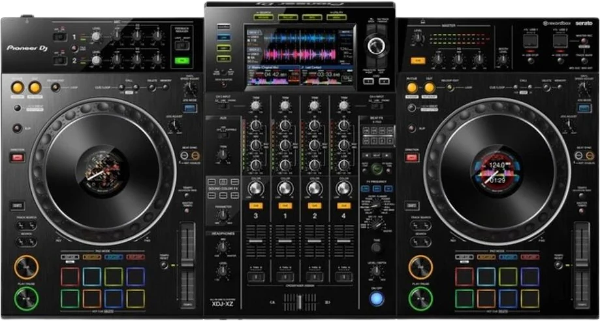
Task: Toggle the blue Jog Mode button on right deck
Action: pyautogui.click(x=584, y=108)
